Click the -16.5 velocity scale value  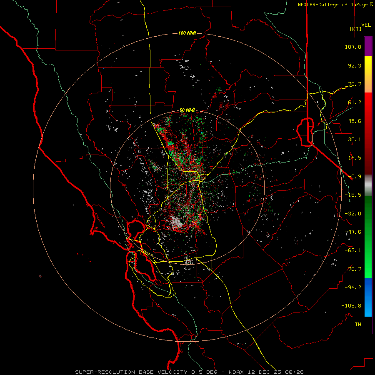[x=353, y=195]
